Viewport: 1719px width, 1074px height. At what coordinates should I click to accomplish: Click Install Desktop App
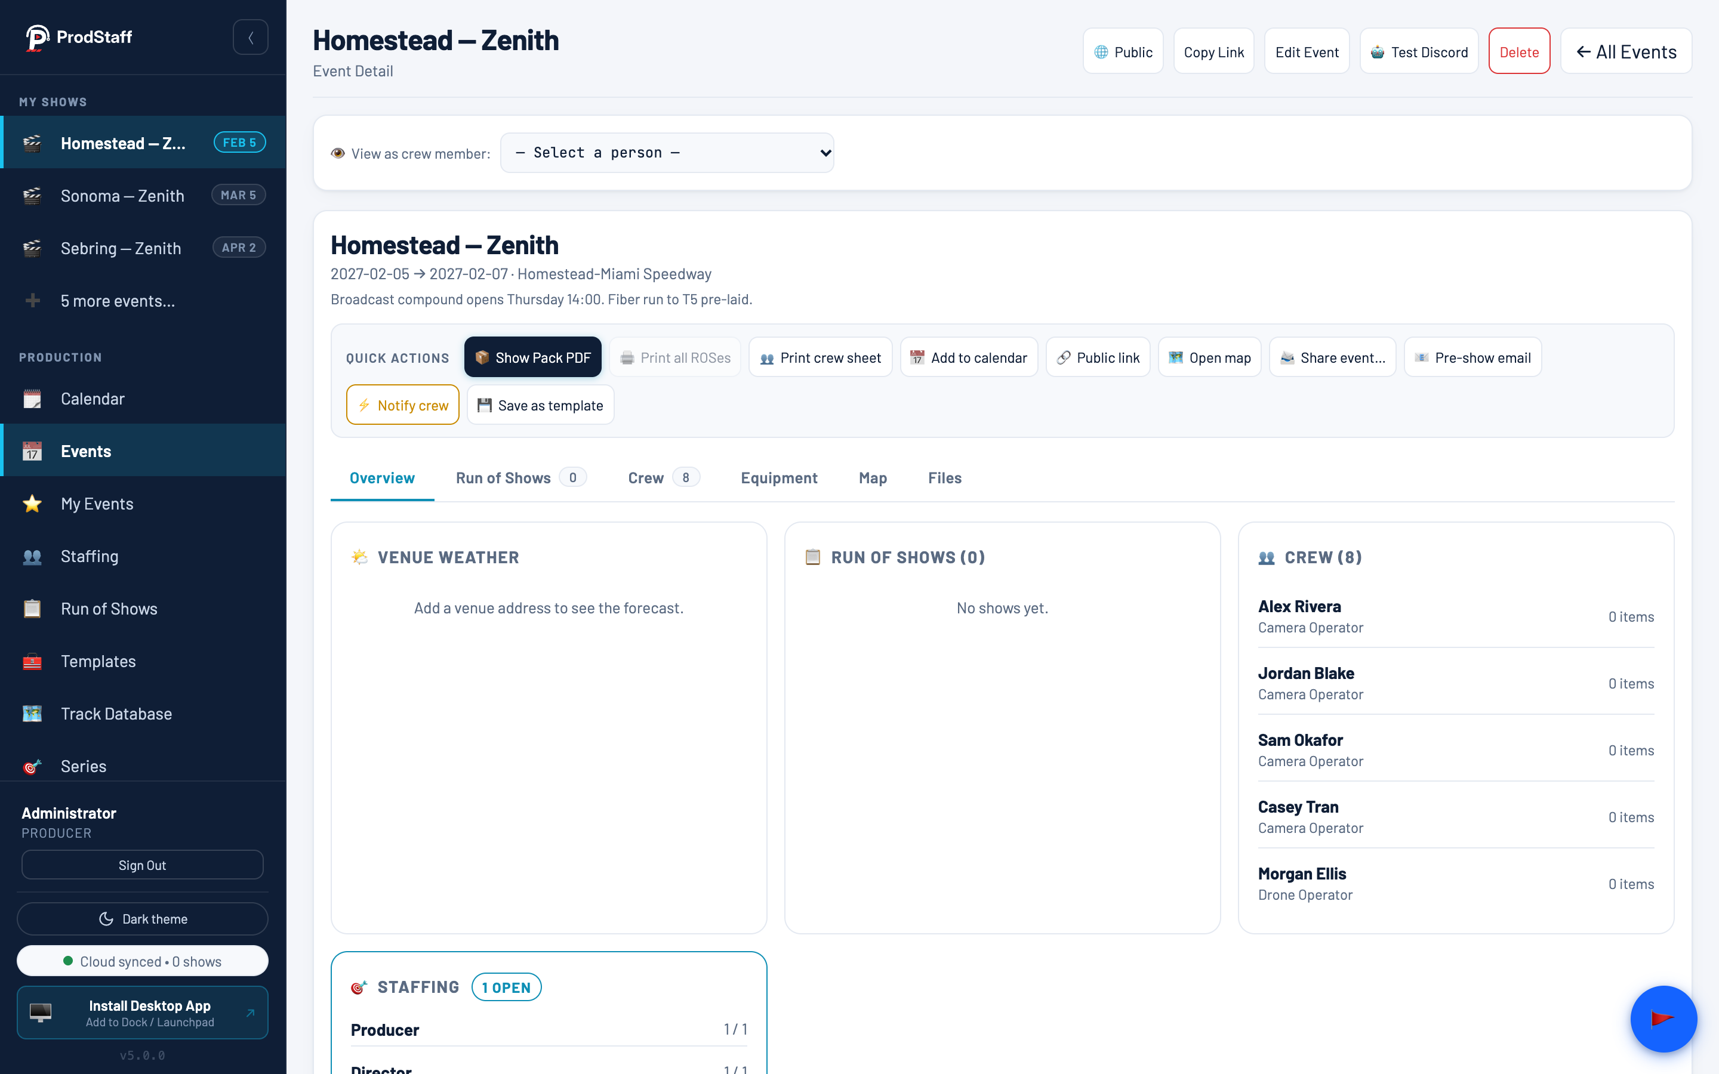click(143, 1012)
